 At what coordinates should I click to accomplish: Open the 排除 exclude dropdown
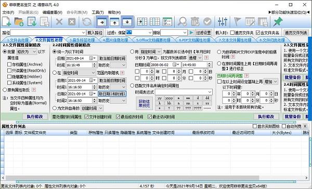185,33
